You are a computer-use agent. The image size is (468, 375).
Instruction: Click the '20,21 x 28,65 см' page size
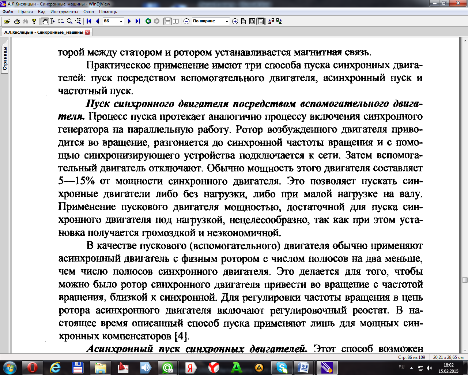448,357
